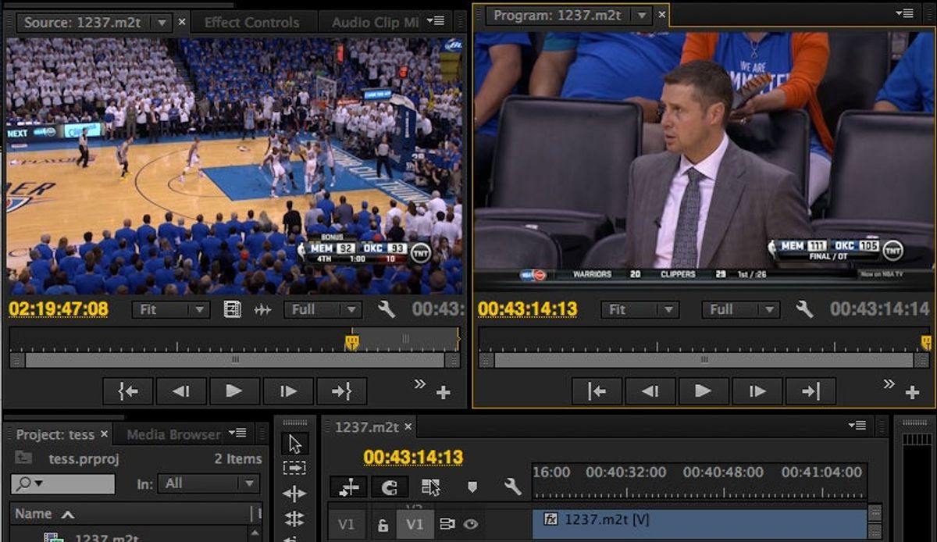Open Program monitor wrench settings
The image size is (937, 542).
(805, 309)
